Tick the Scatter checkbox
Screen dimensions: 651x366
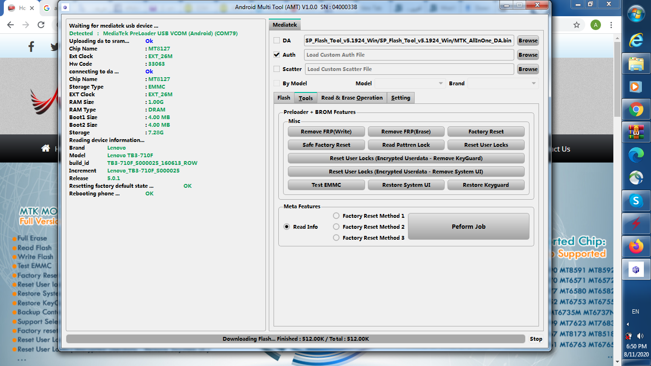pos(277,69)
